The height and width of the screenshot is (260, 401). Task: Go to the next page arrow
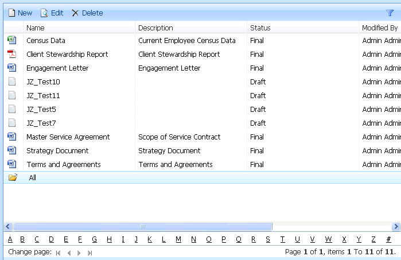point(79,253)
